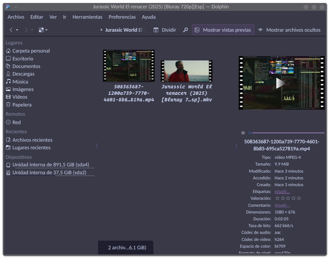The image size is (330, 259).
Task: Expand the breadcrumb path arrow before Jurassic World
Action: pyautogui.click(x=102, y=30)
